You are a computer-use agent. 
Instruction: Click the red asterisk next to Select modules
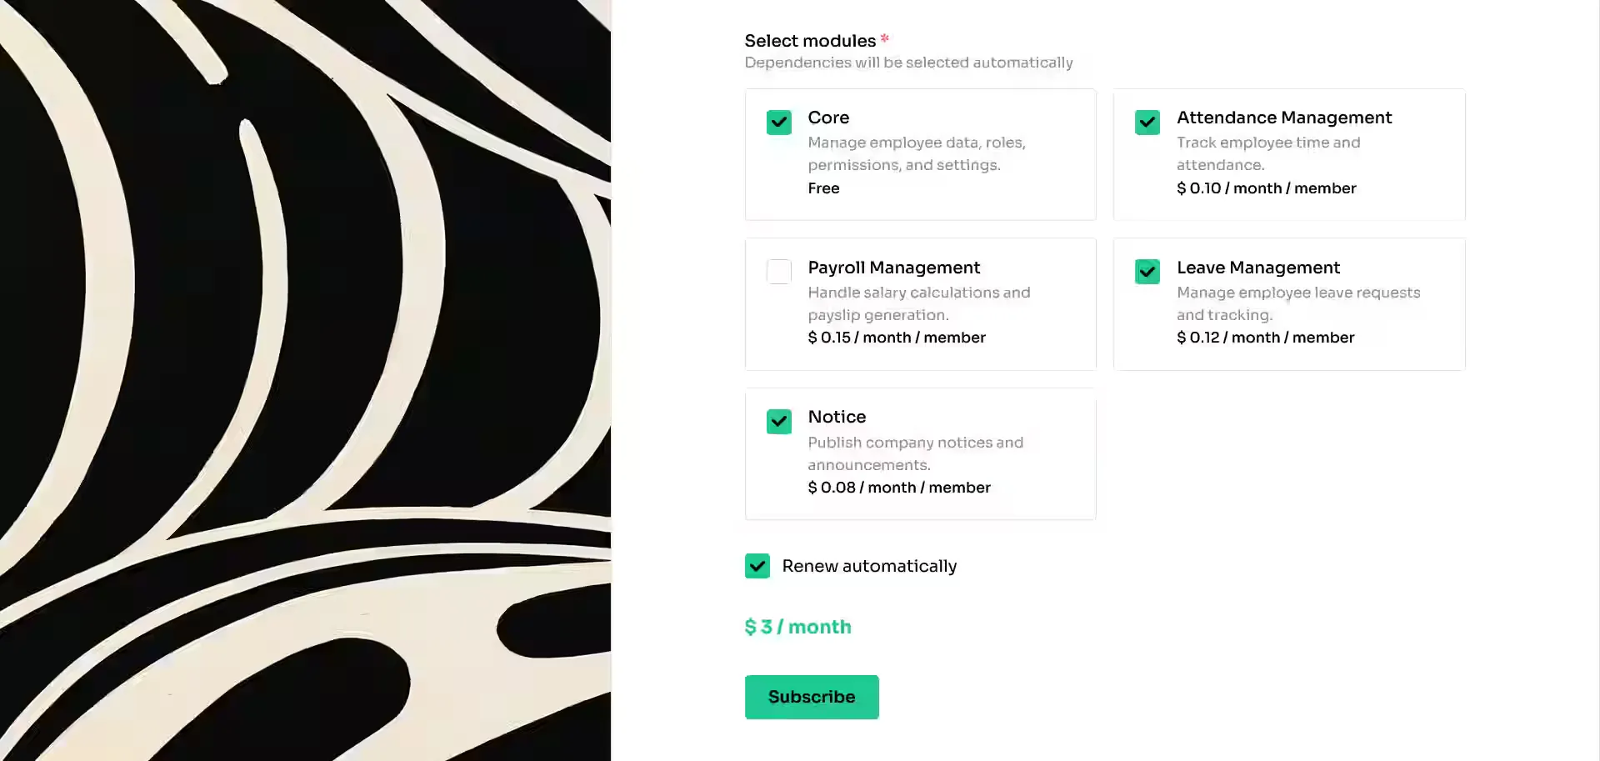tap(884, 38)
